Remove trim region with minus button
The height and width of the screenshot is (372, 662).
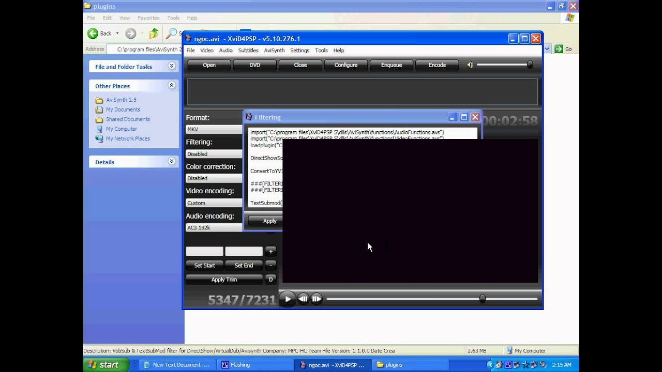click(x=270, y=265)
